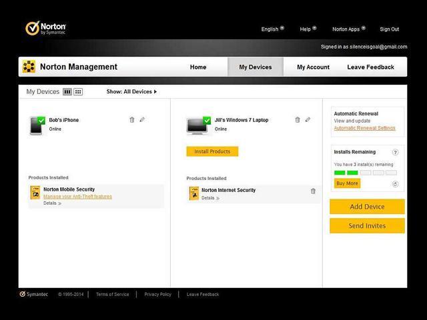
Task: Expand Show: All Devices filter
Action: (x=131, y=92)
